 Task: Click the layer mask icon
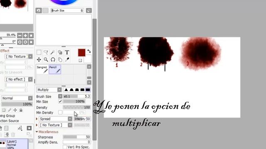pos(29,128)
